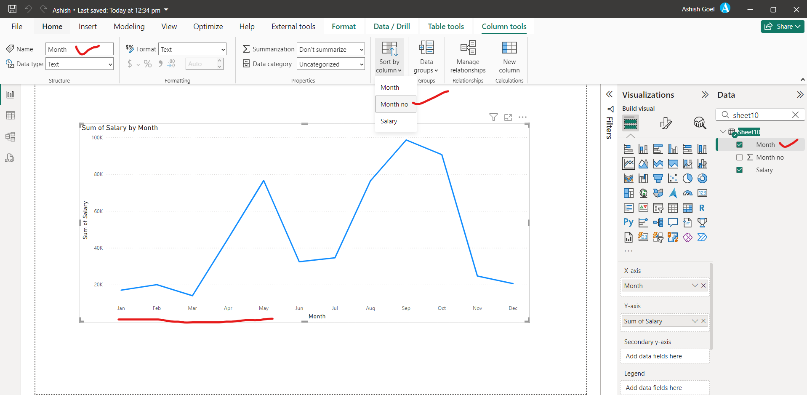
Task: Uncheck the Salary field
Action: click(740, 170)
